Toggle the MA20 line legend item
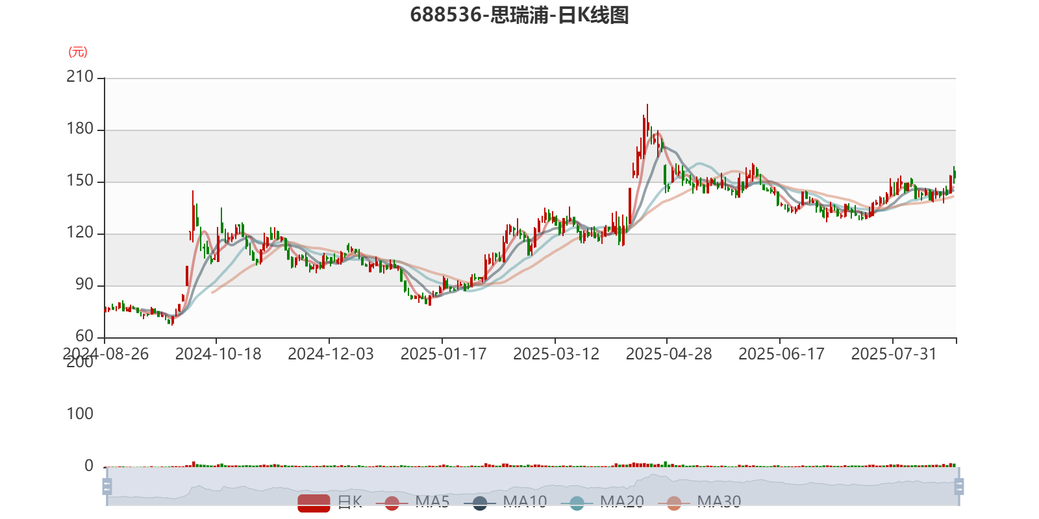This screenshot has width=1039, height=519. 603,502
